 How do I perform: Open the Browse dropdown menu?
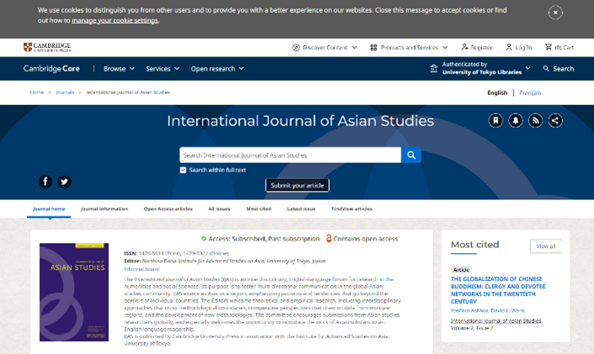(x=118, y=69)
